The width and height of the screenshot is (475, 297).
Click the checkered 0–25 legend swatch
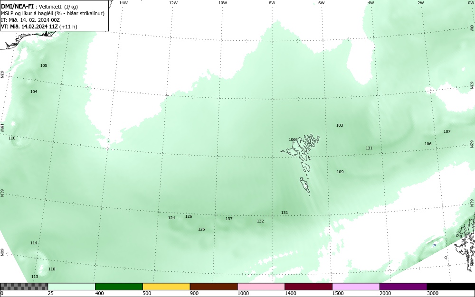point(24,287)
